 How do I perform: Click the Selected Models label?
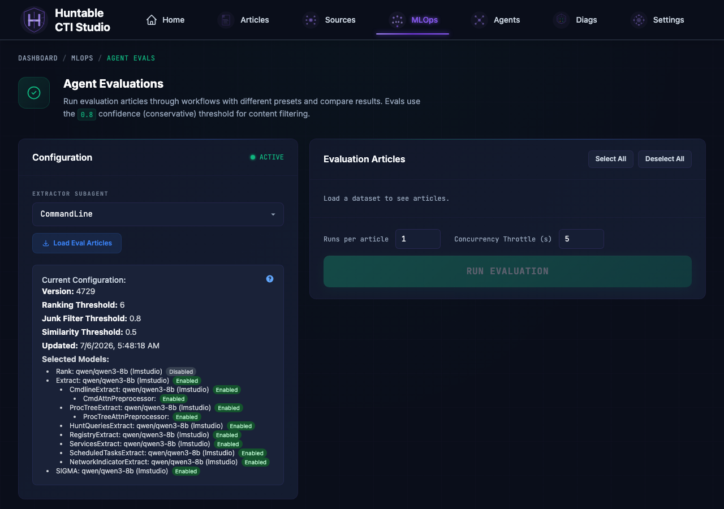tap(75, 359)
